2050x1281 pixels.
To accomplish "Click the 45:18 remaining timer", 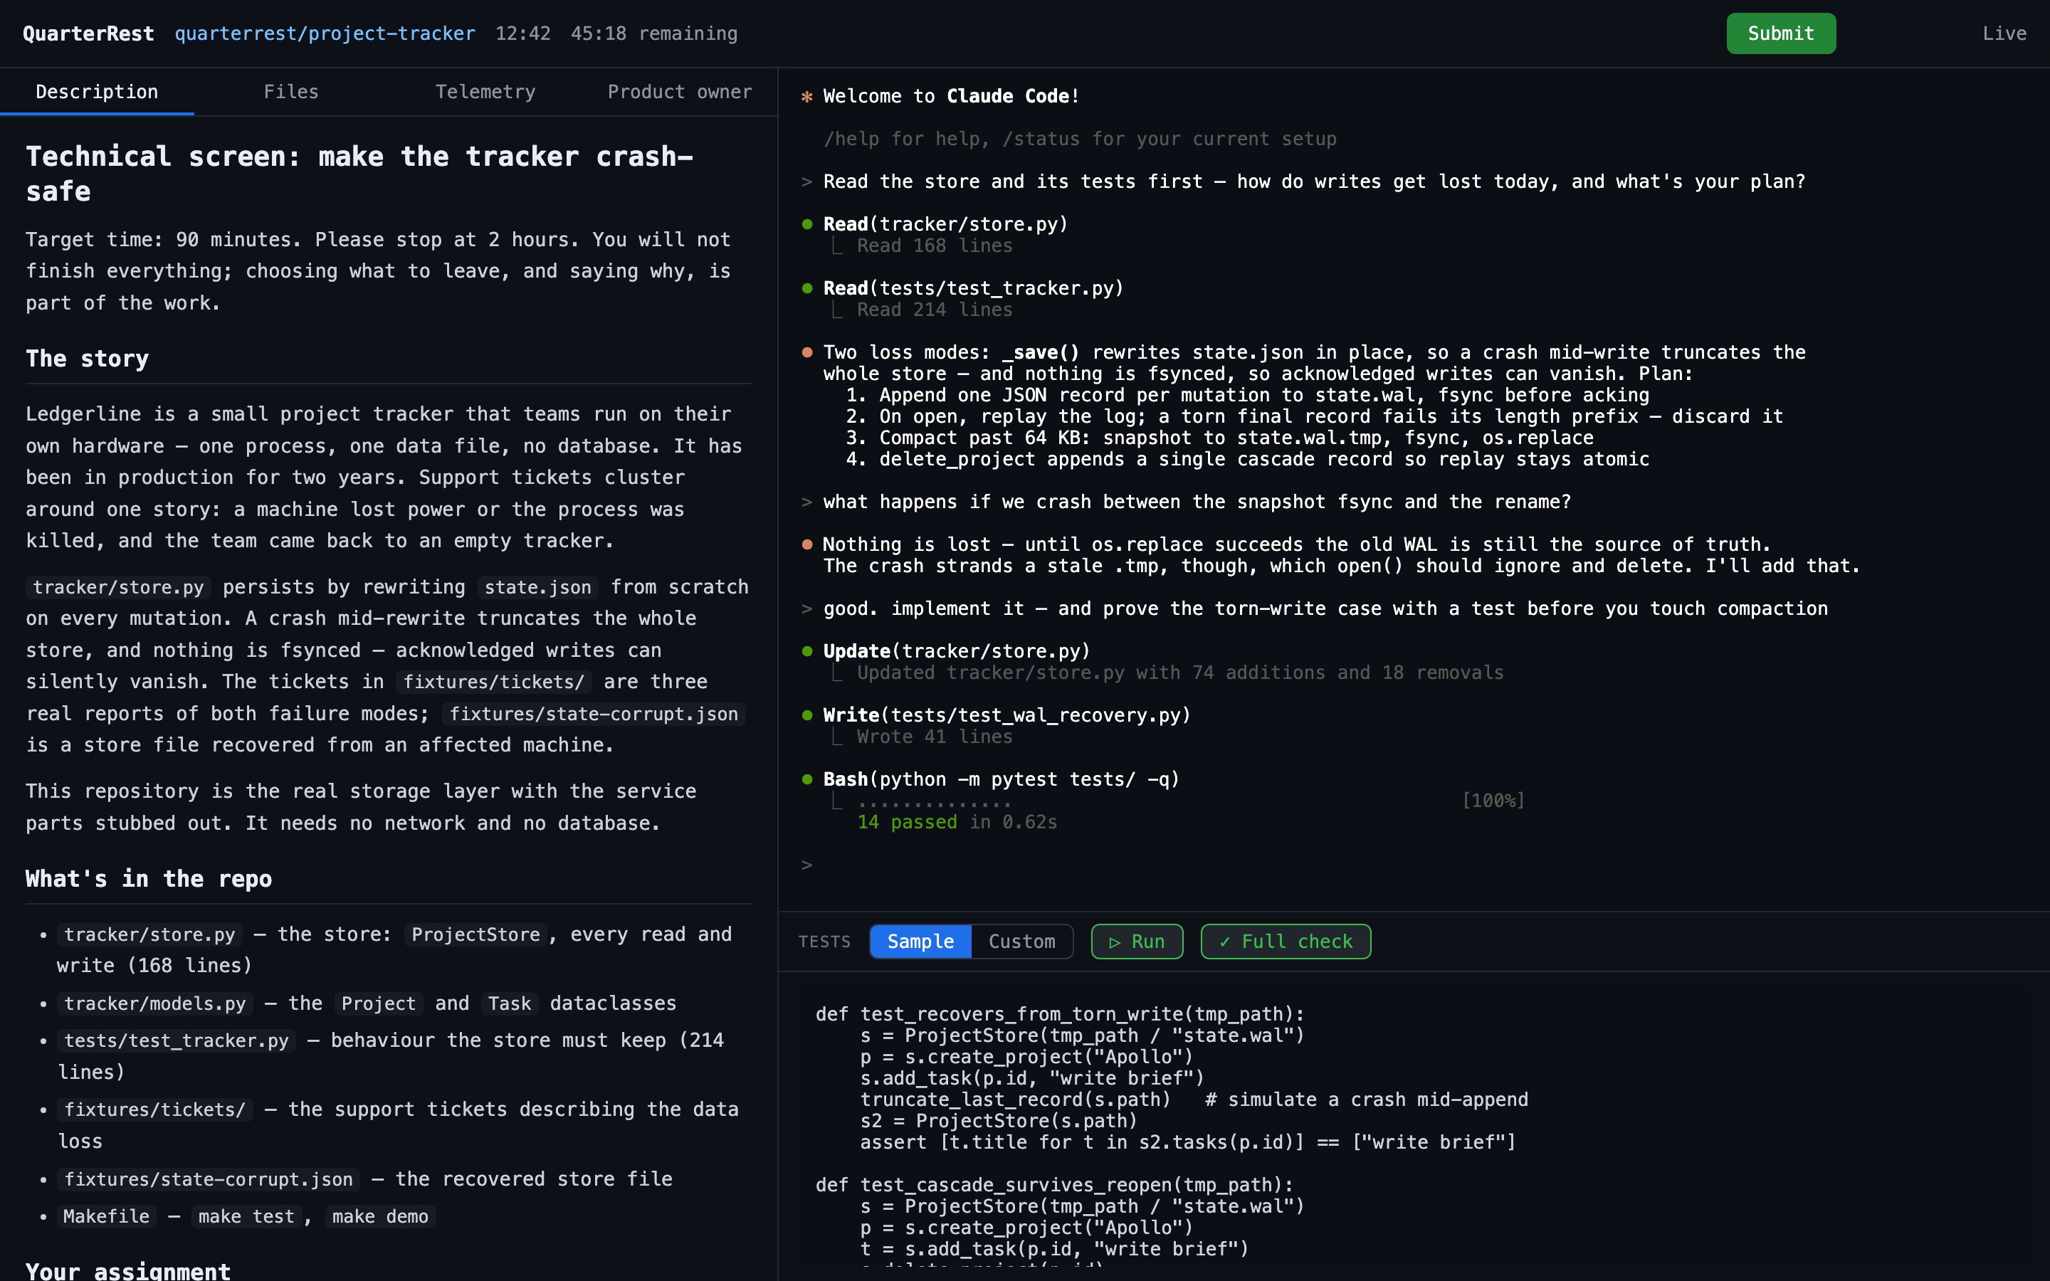I will (654, 33).
